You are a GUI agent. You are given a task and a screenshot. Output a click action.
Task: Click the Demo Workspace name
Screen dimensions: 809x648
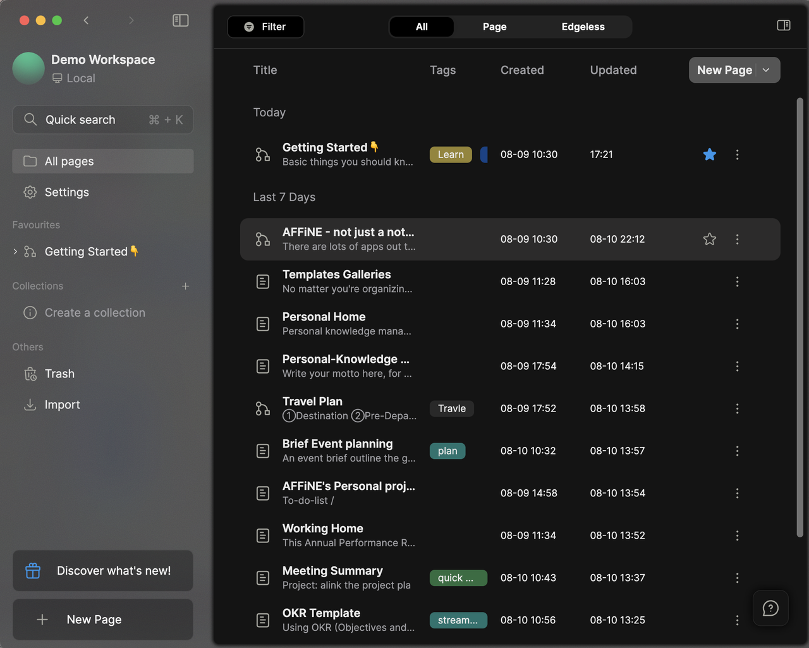(x=103, y=59)
